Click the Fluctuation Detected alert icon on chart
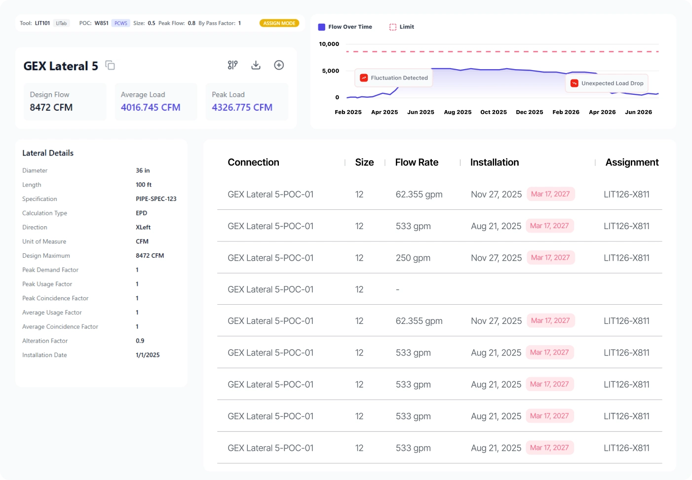The image size is (692, 480). click(x=364, y=78)
